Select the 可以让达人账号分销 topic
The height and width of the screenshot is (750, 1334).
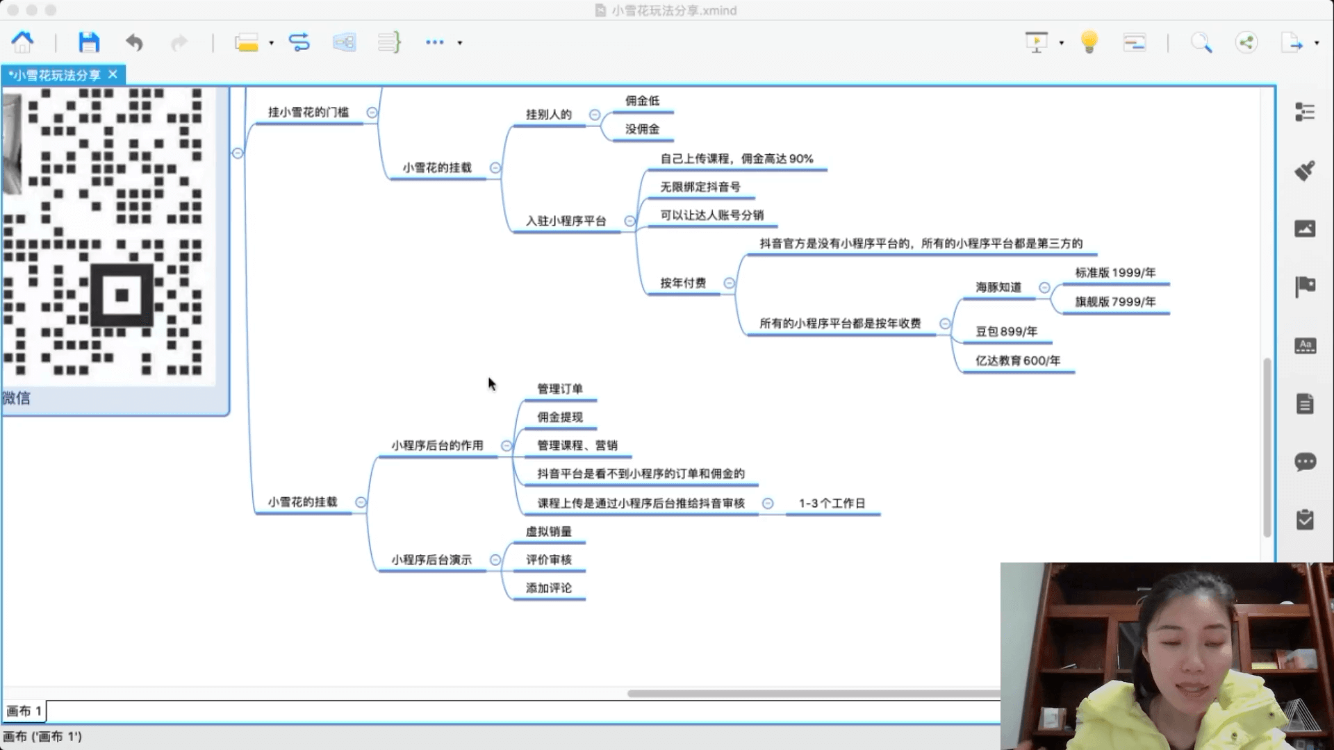(x=711, y=215)
